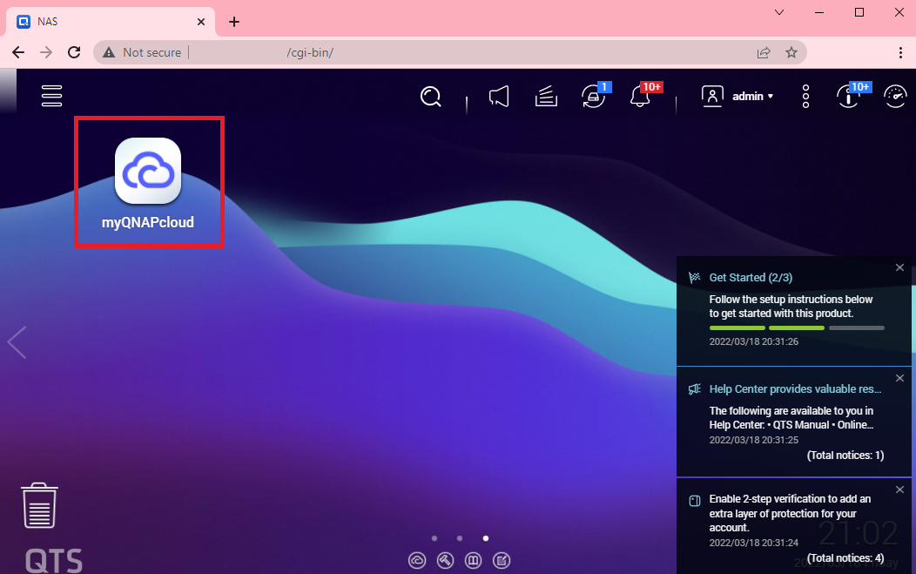The height and width of the screenshot is (574, 916).
Task: Open the QTS main menu hamburger
Action: coord(52,96)
